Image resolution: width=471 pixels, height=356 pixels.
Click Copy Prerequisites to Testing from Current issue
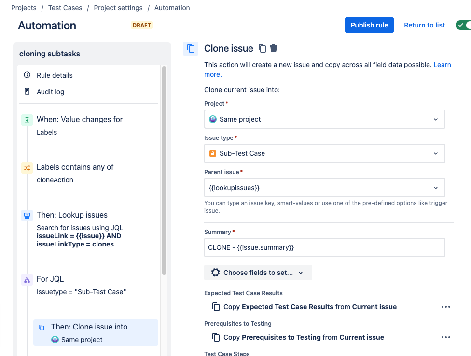(304, 337)
